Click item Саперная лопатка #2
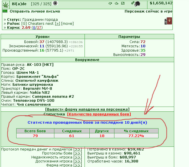189x167 pixels. pos(53,97)
